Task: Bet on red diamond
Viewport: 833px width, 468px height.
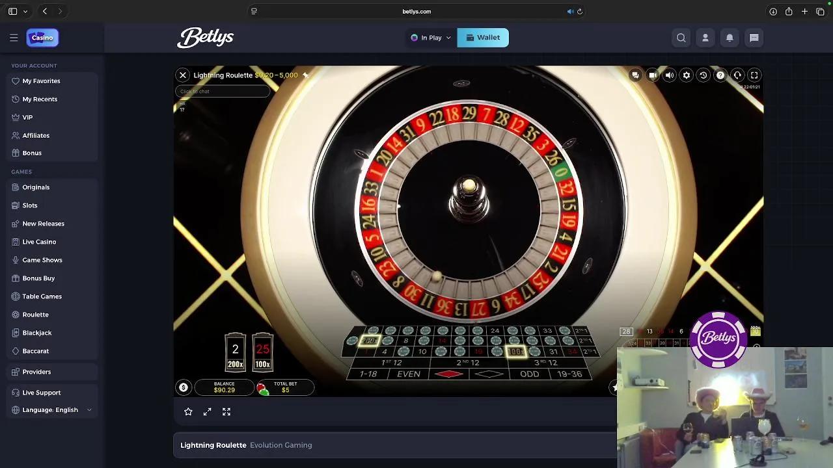Action: pyautogui.click(x=449, y=374)
